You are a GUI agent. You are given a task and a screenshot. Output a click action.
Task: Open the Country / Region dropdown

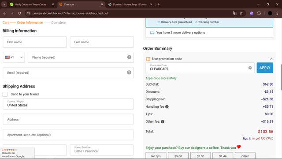pyautogui.click(x=68, y=104)
